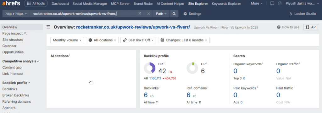Open the All tools grid menu

tap(36, 3)
